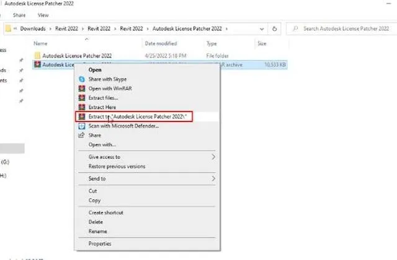Click the Autodesk License Patcher 2022 folder icon
The width and height of the screenshot is (397, 260).
[x=37, y=55]
